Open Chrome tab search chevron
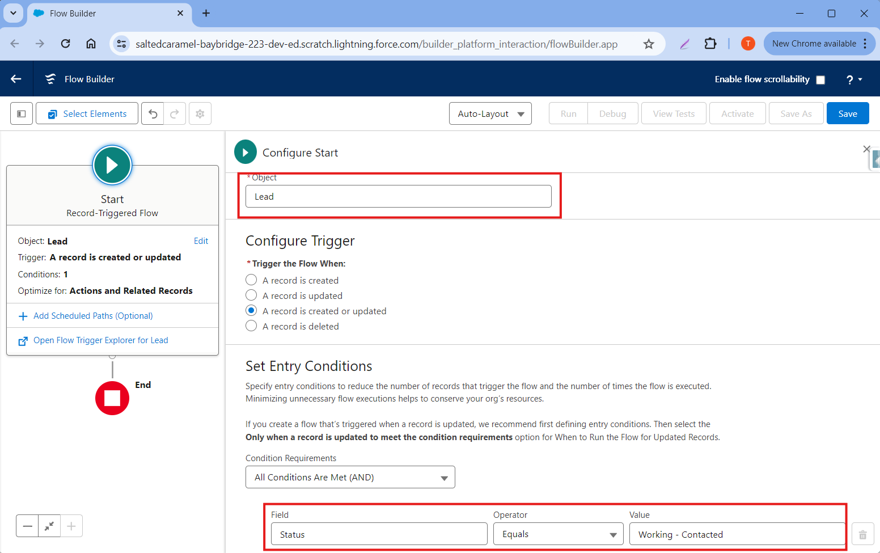 pyautogui.click(x=13, y=13)
